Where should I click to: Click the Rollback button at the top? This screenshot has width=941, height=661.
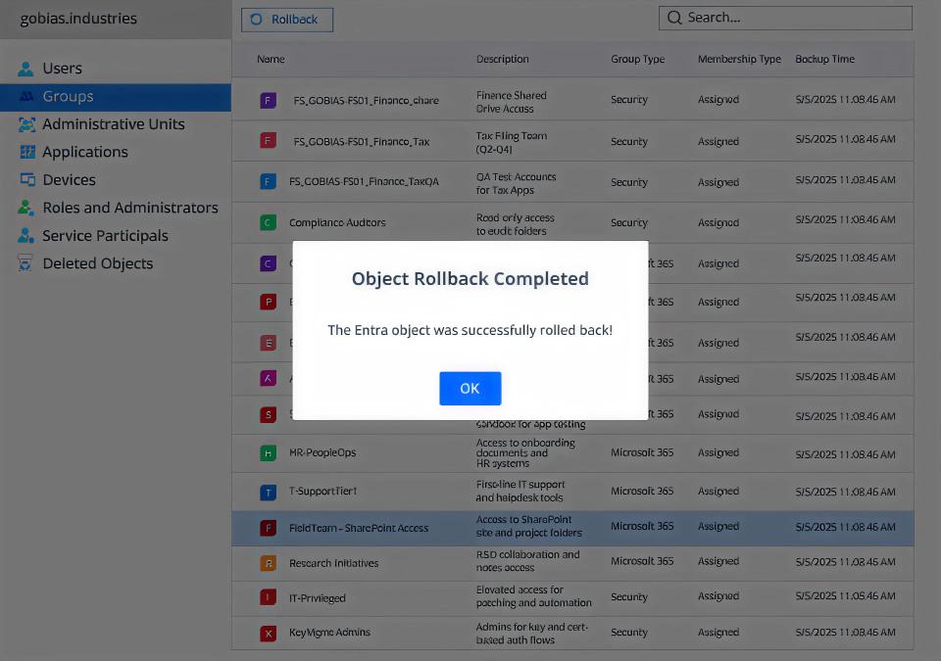coord(286,20)
